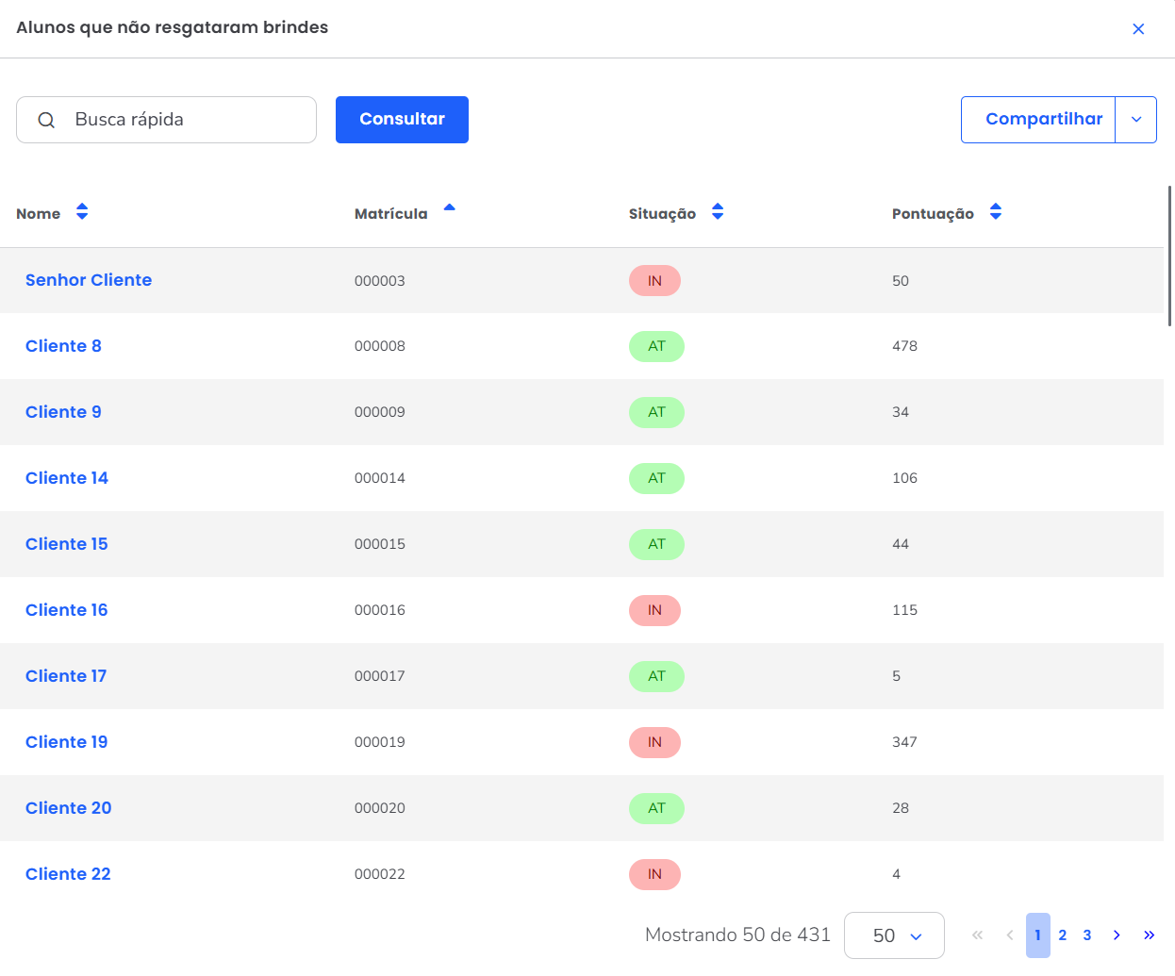Open Senhor Cliente profile link

(x=89, y=280)
